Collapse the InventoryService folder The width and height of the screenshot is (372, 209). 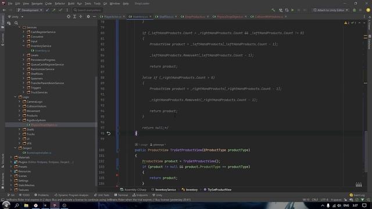[23, 46]
